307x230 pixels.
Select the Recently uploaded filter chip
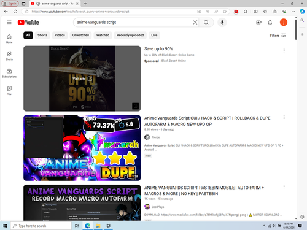tap(130, 35)
